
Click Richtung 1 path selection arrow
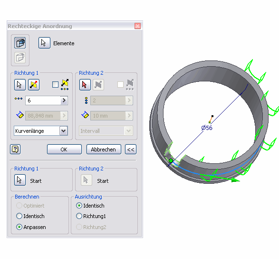tap(20, 85)
